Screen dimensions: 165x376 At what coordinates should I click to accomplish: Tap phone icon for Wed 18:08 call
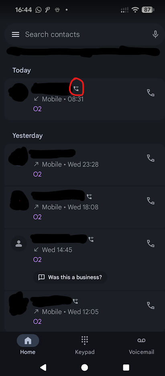[151, 201]
